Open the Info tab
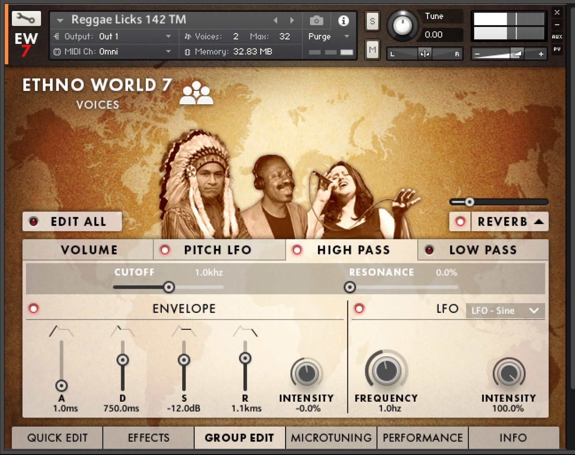Image resolution: width=575 pixels, height=455 pixels. (513, 438)
